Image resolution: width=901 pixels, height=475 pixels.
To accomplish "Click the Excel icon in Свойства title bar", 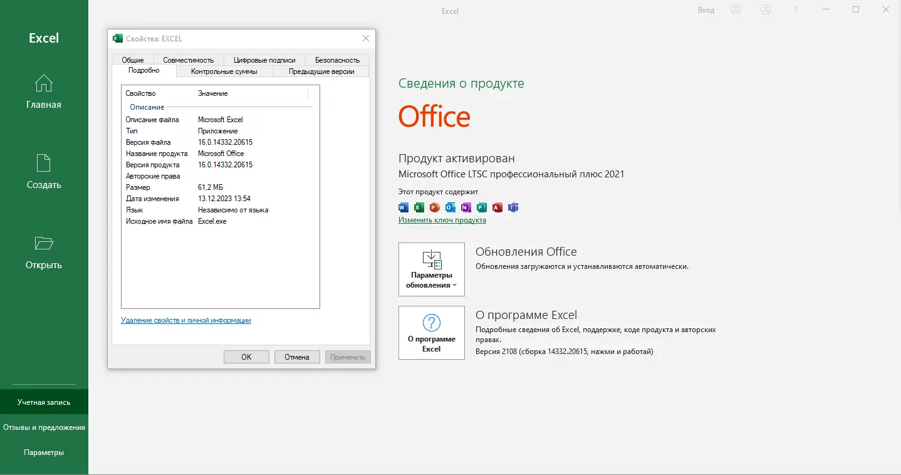I will click(x=118, y=38).
